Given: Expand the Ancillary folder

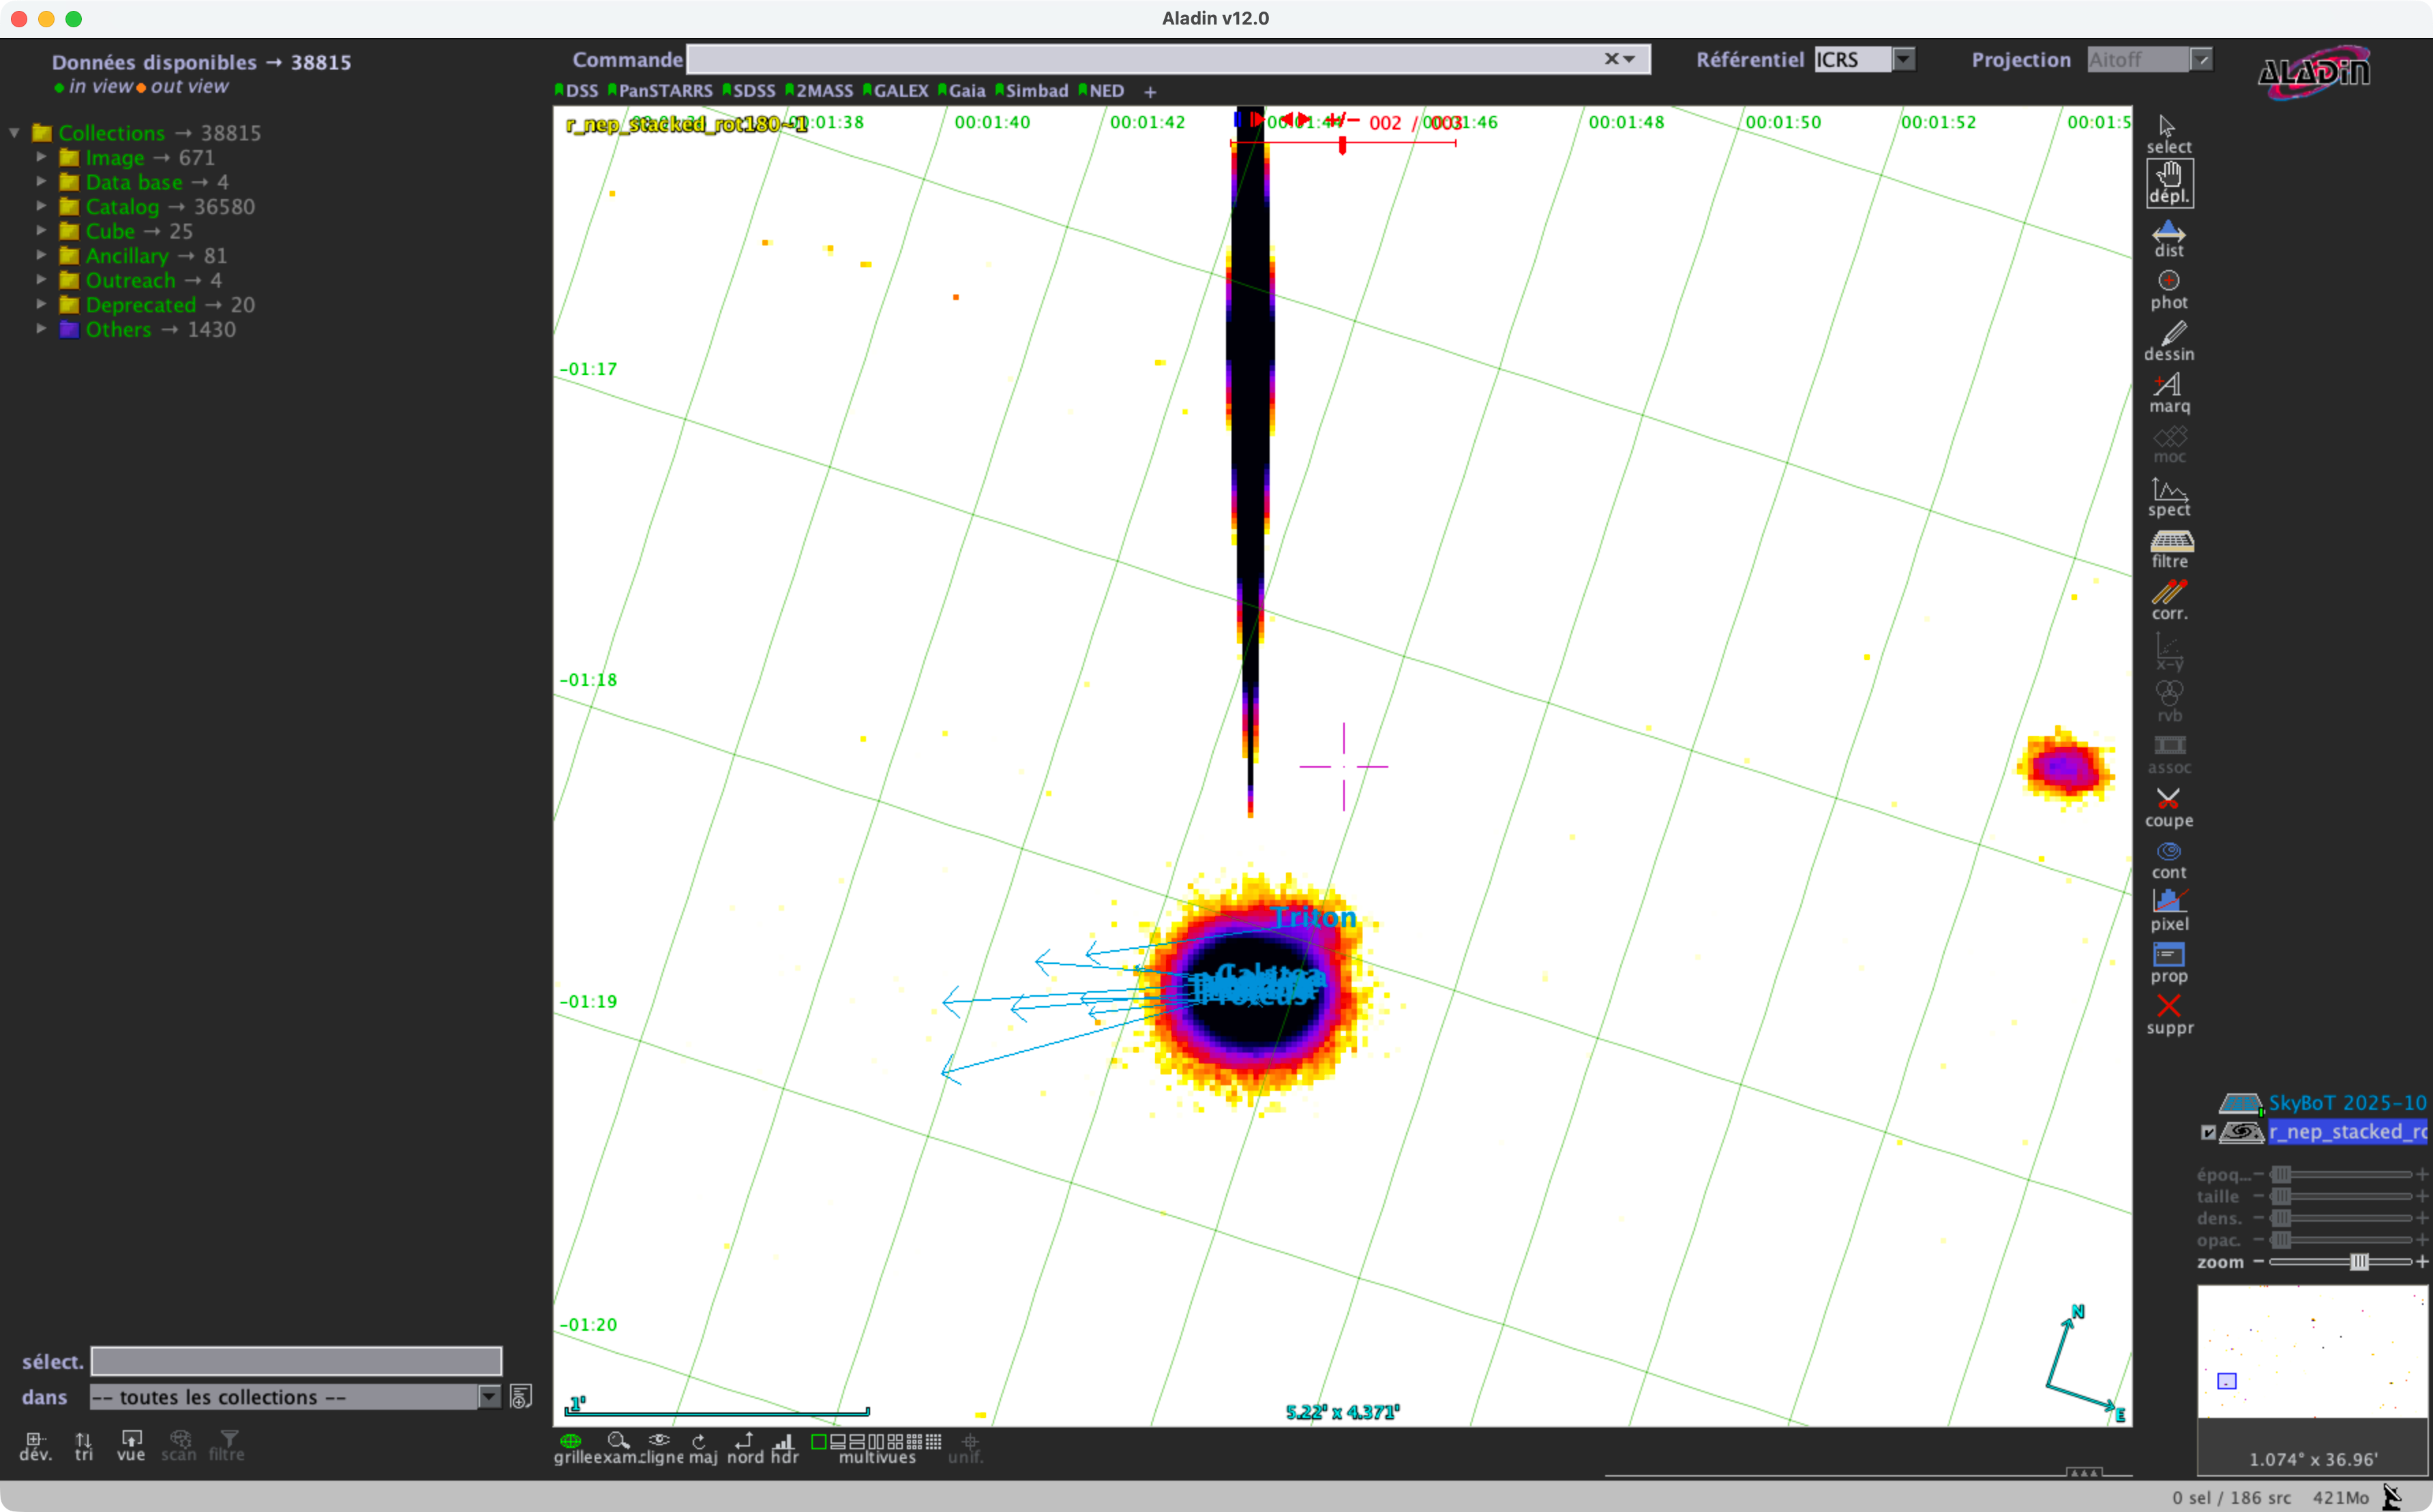Looking at the screenshot, I should pos(41,255).
